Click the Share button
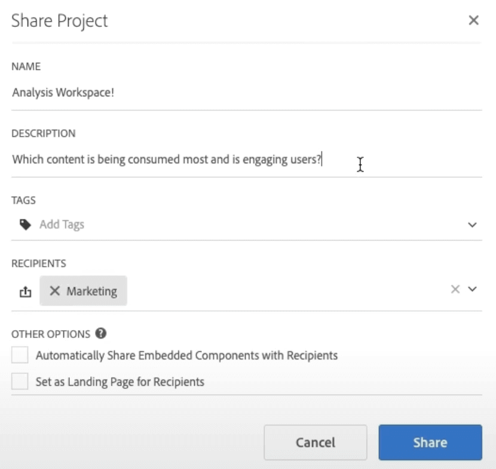This screenshot has height=469, width=496. pyautogui.click(x=430, y=442)
